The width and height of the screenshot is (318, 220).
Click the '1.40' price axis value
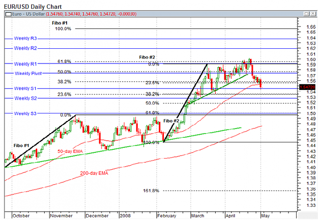click(x=311, y=168)
